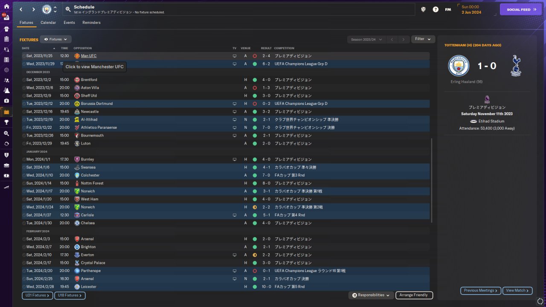
Task: Sort by the Date column header
Action: click(26, 48)
